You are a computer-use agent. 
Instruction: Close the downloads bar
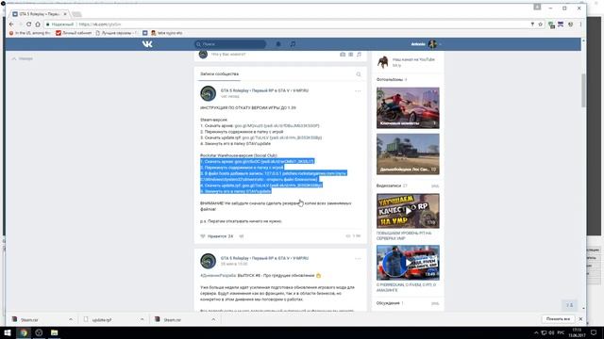point(580,319)
